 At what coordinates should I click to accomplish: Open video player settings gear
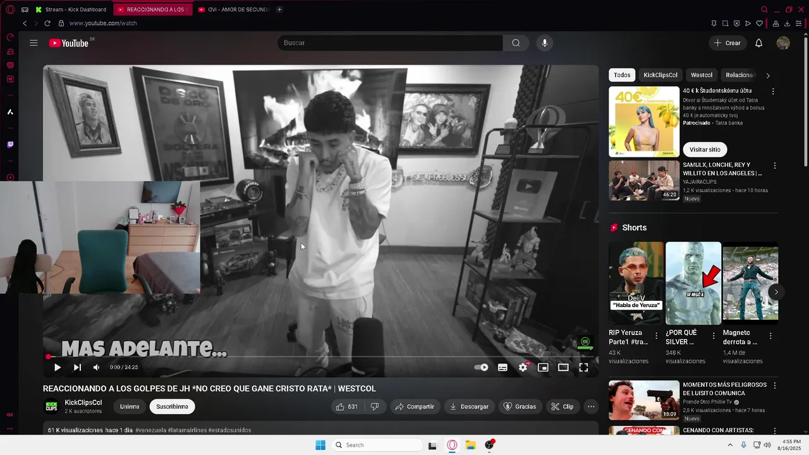click(523, 367)
